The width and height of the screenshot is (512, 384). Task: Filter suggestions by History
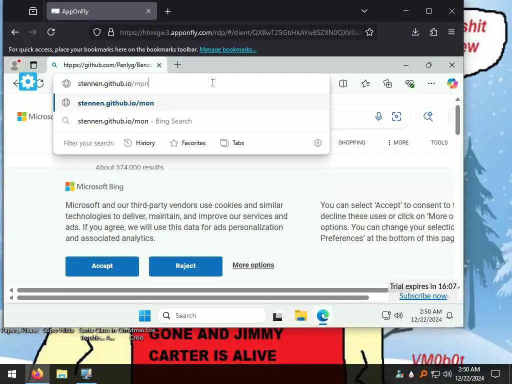(139, 143)
